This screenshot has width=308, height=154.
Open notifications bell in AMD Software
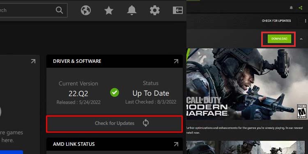pos(131,10)
